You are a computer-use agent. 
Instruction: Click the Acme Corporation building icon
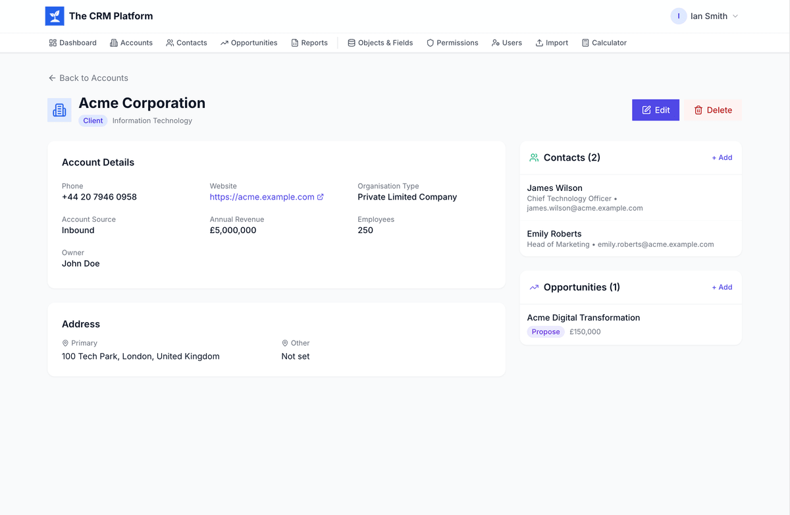point(59,110)
